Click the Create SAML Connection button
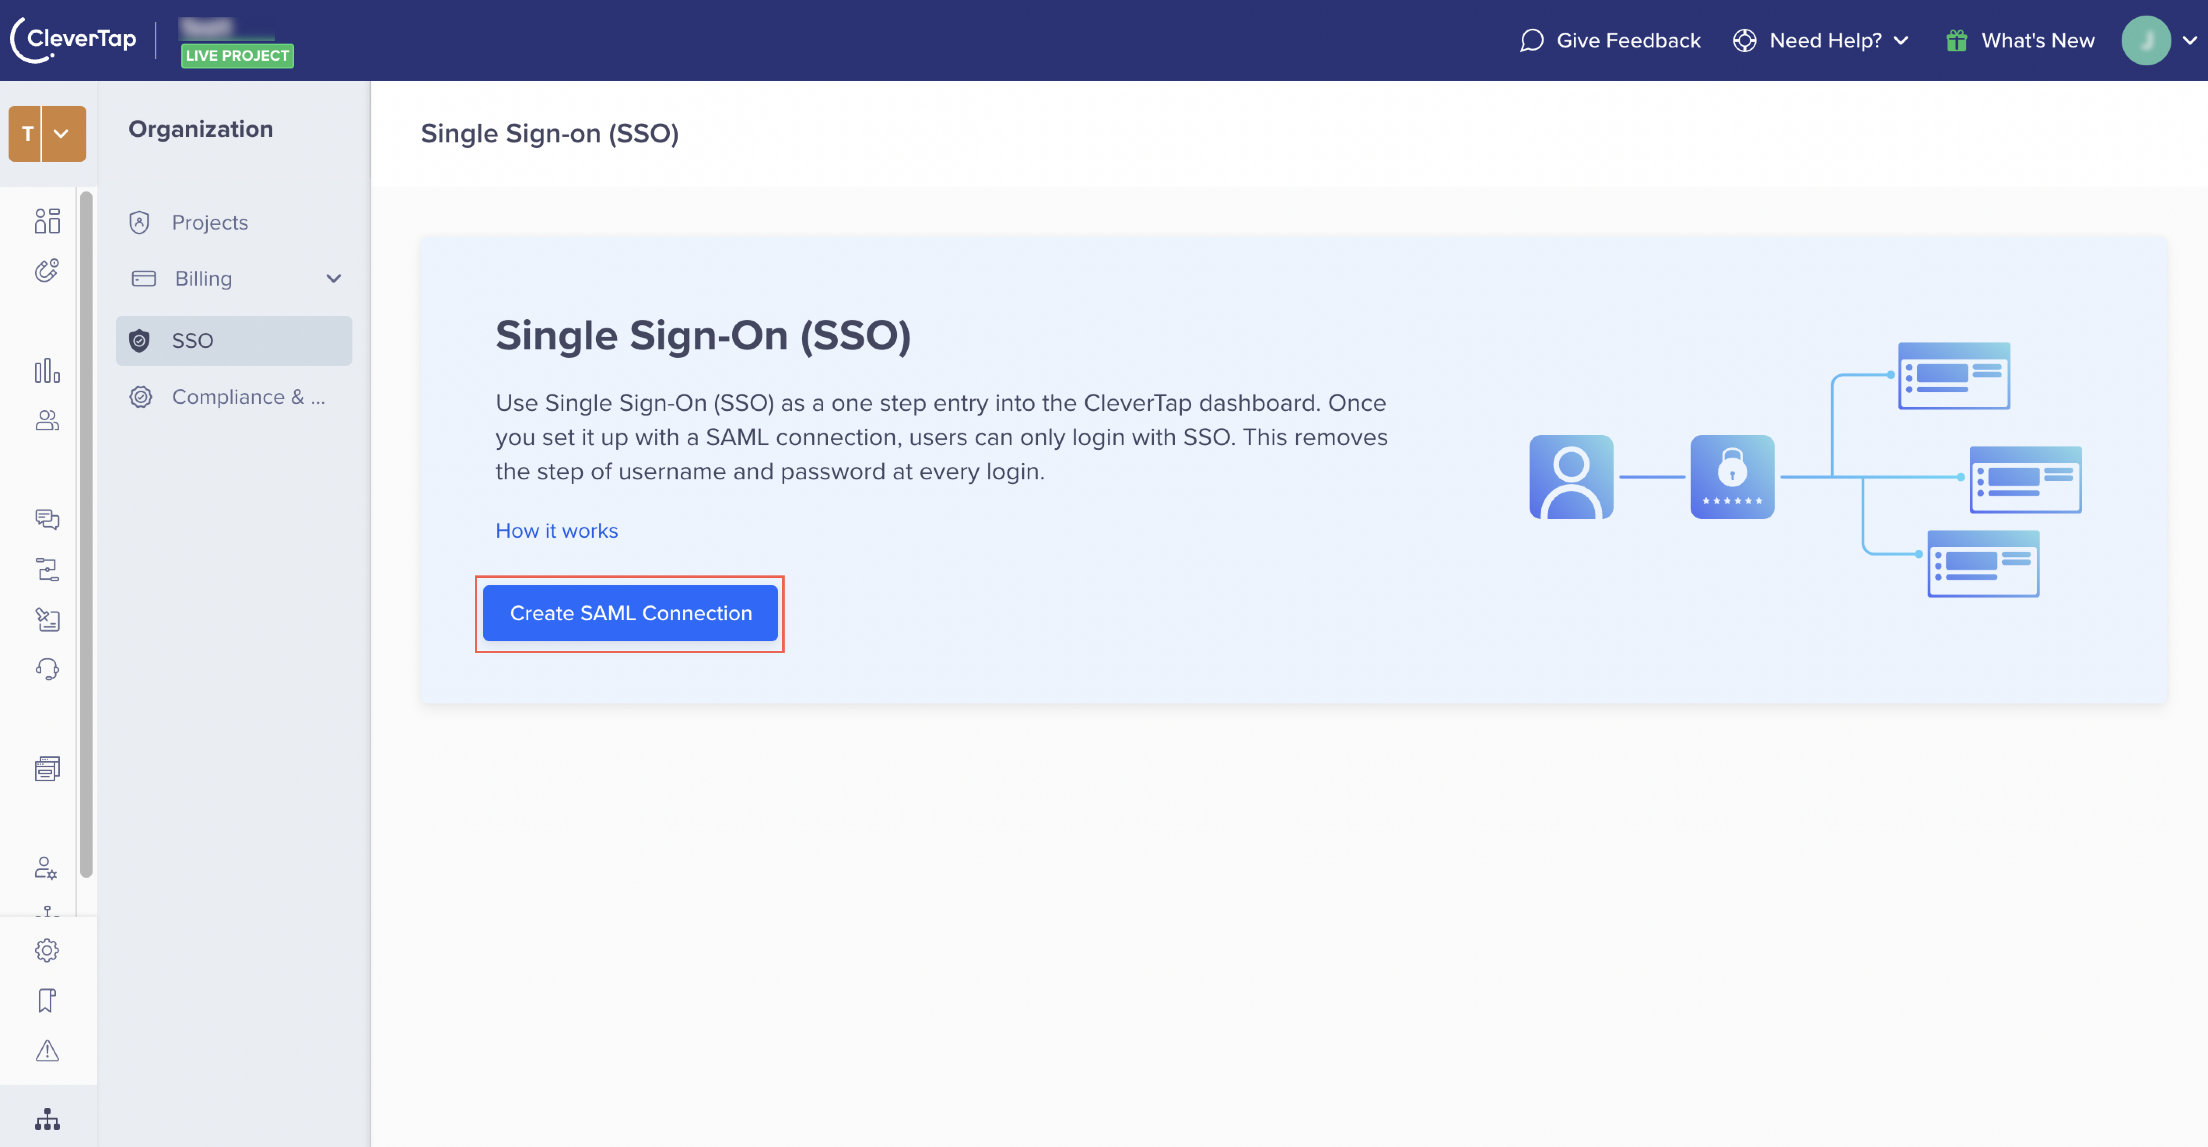 click(x=630, y=613)
